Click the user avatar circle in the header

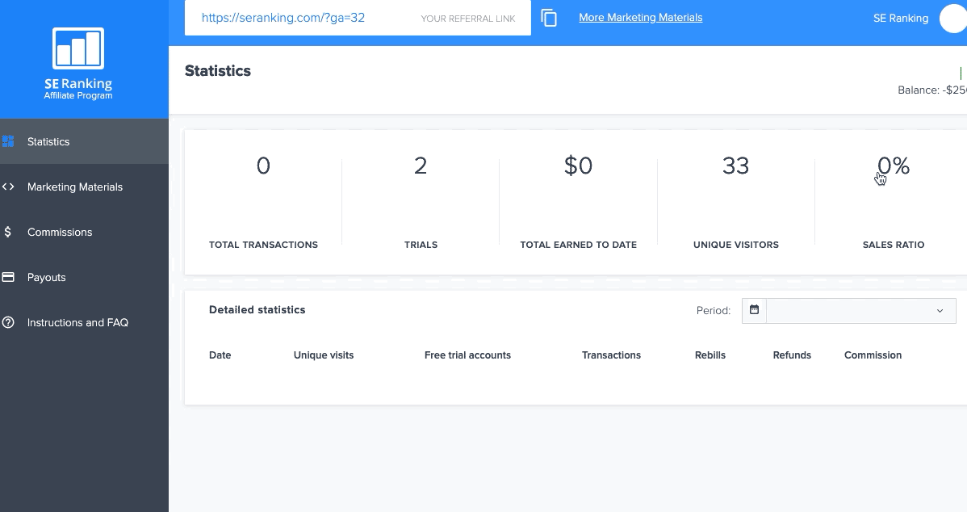pos(952,19)
